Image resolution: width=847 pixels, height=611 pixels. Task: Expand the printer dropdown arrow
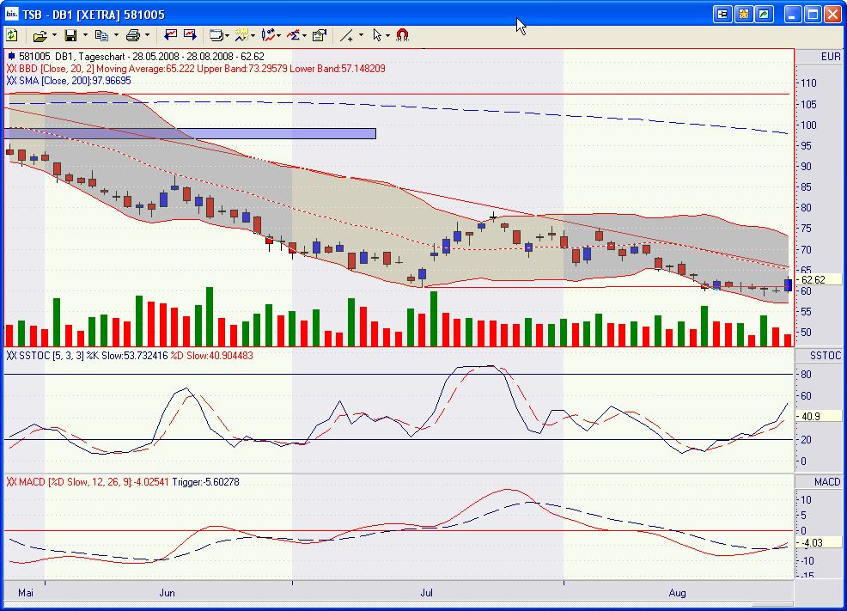click(147, 35)
